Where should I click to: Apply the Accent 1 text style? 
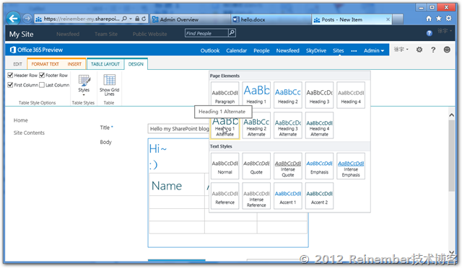288,196
